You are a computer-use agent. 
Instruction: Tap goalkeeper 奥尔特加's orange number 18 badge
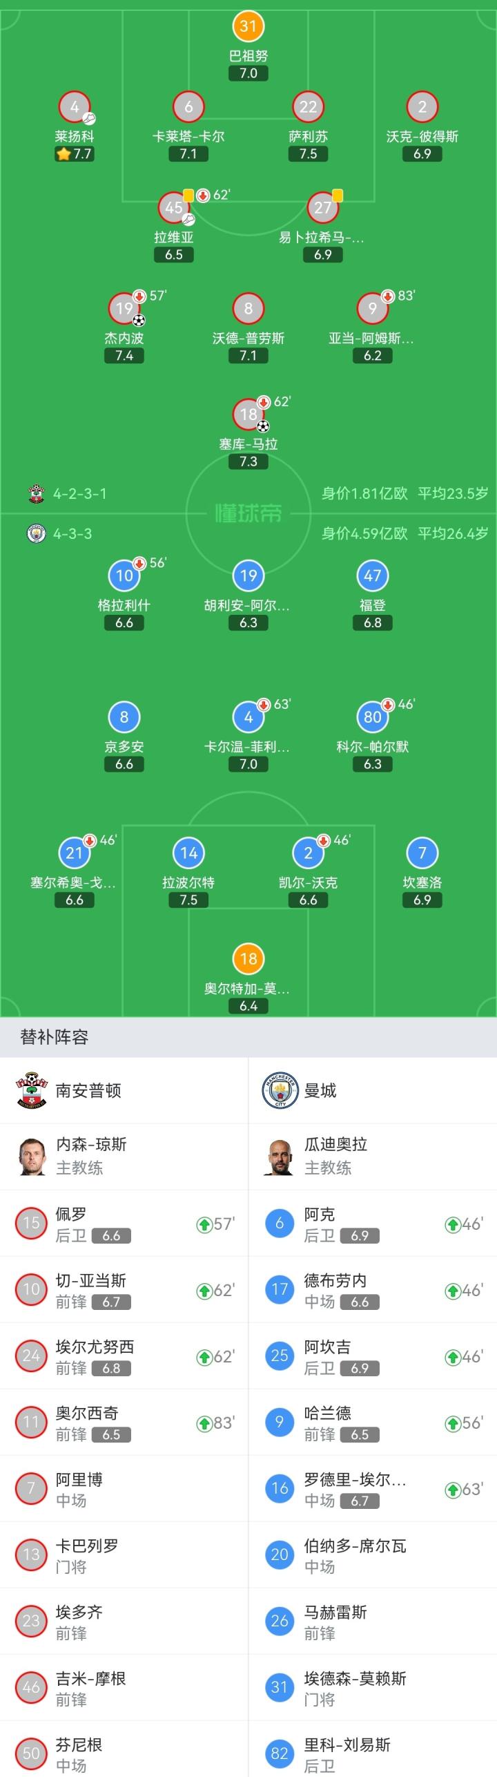248,959
